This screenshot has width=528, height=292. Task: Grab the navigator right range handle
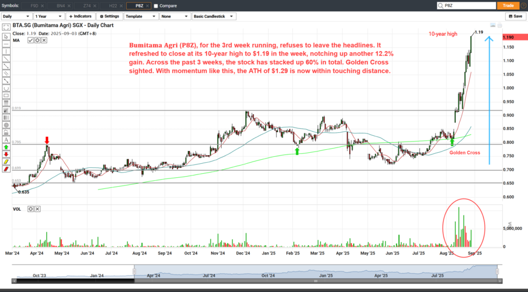[497, 271]
